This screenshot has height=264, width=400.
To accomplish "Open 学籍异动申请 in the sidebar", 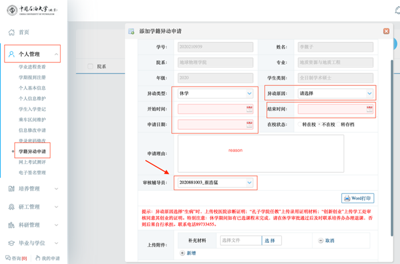I will click(33, 152).
